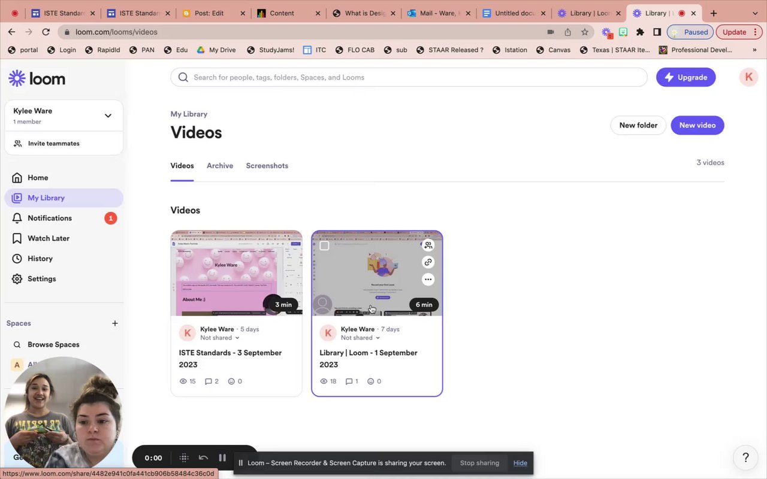Click Invite teammates
Viewport: 767px width, 479px height.
point(53,144)
